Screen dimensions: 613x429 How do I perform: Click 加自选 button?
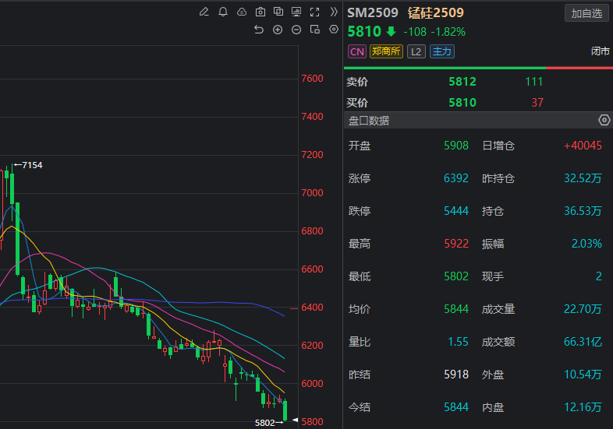(x=586, y=14)
